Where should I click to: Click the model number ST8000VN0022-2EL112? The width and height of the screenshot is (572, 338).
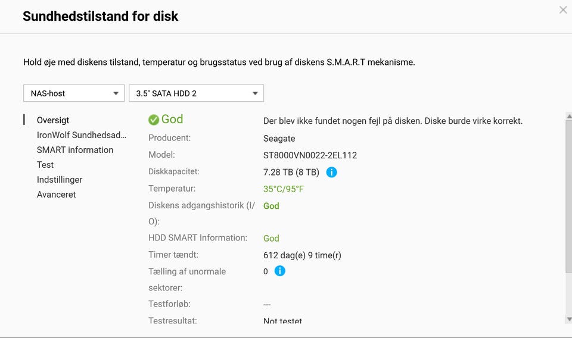[310, 155]
